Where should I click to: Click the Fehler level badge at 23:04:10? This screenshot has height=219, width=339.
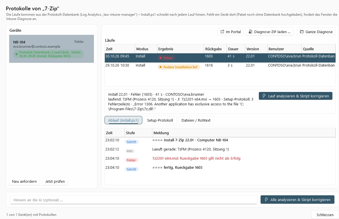pos(131,160)
